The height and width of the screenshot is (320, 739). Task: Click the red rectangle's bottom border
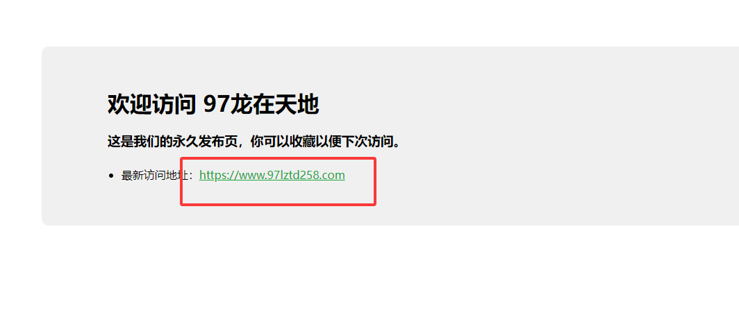(x=278, y=205)
